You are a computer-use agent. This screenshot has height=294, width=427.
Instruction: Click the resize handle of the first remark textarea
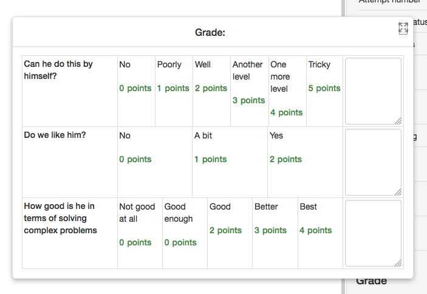pos(398,121)
